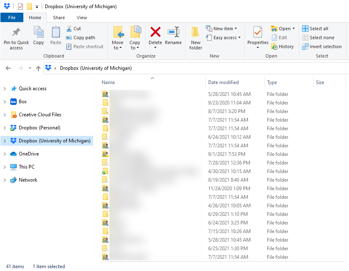Click Dropbox icon in address bar
The height and width of the screenshot is (271, 349).
click(48, 68)
